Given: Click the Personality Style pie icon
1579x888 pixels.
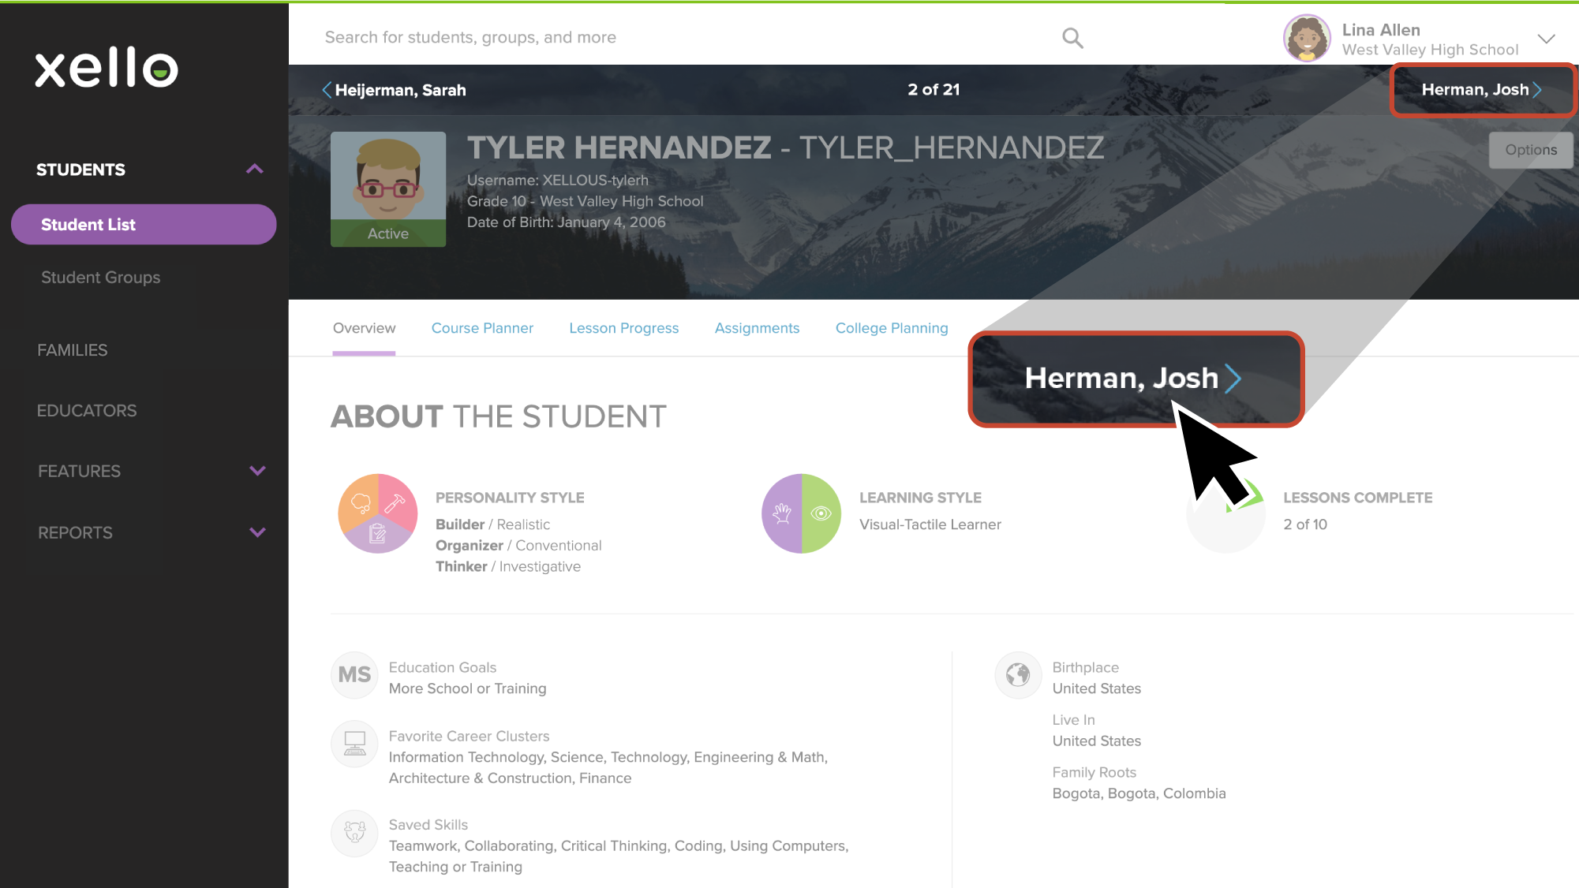Looking at the screenshot, I should 377,513.
